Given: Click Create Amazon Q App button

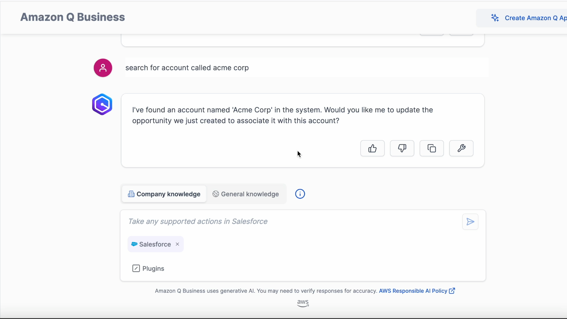Looking at the screenshot, I should [x=529, y=18].
